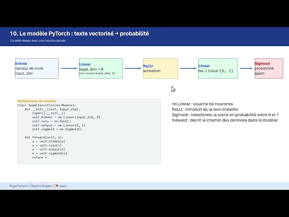Click note 'nn.Linear : couche de neurones'
289x217 pixels.
202,104
